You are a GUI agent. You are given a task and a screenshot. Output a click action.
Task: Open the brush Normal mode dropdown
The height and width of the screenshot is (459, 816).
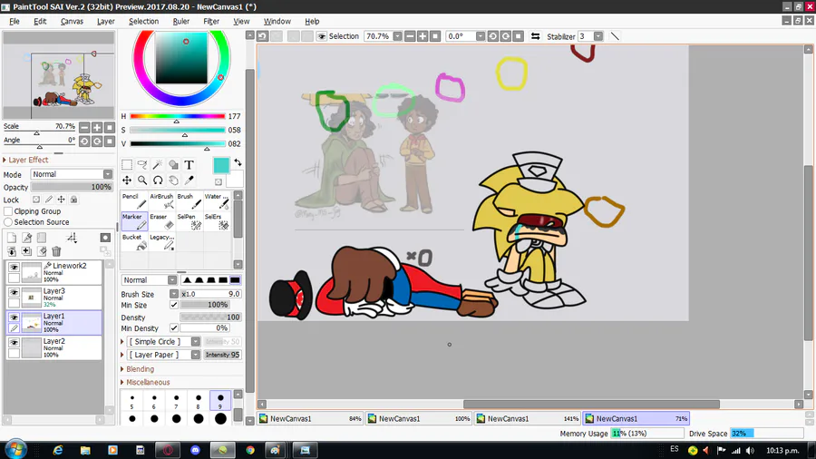tap(150, 280)
